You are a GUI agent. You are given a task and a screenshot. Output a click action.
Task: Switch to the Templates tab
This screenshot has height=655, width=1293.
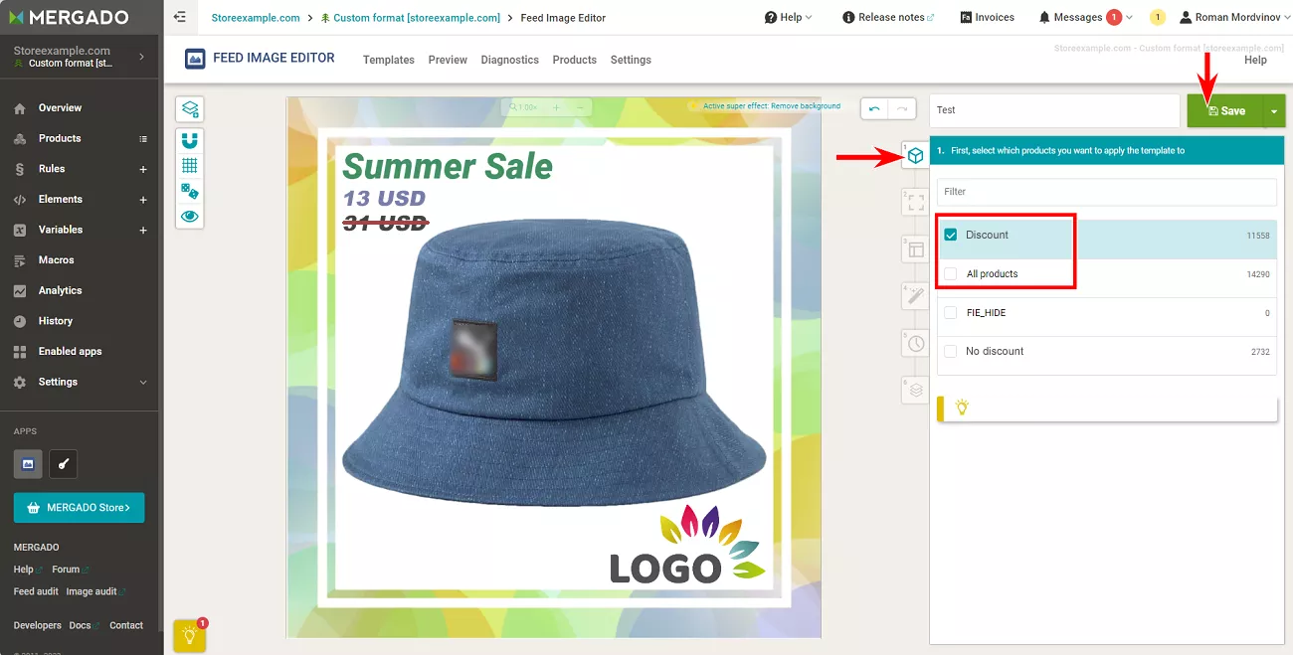point(389,60)
